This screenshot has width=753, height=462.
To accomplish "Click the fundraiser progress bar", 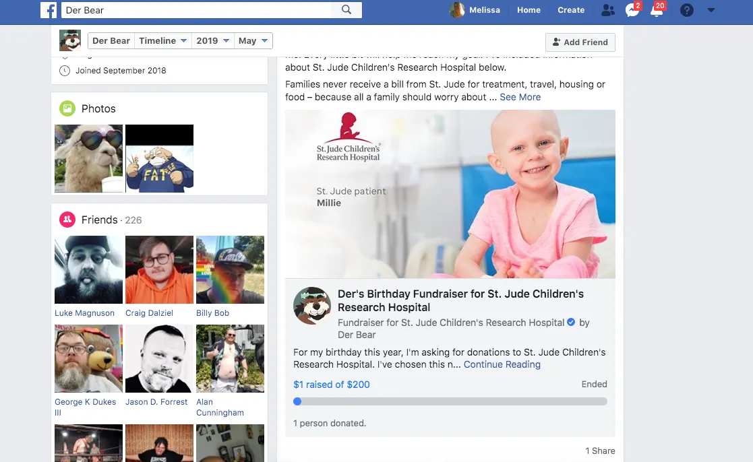I will [x=450, y=401].
